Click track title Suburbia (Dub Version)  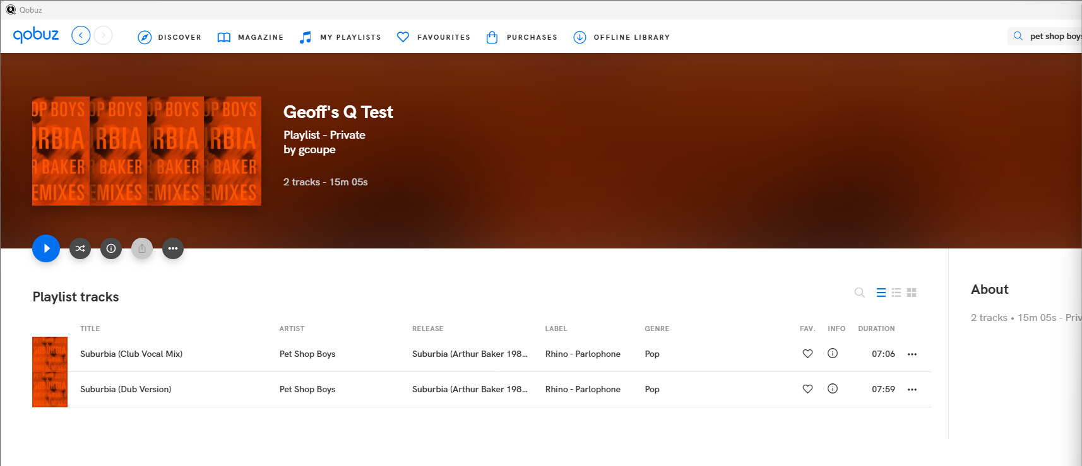point(126,389)
